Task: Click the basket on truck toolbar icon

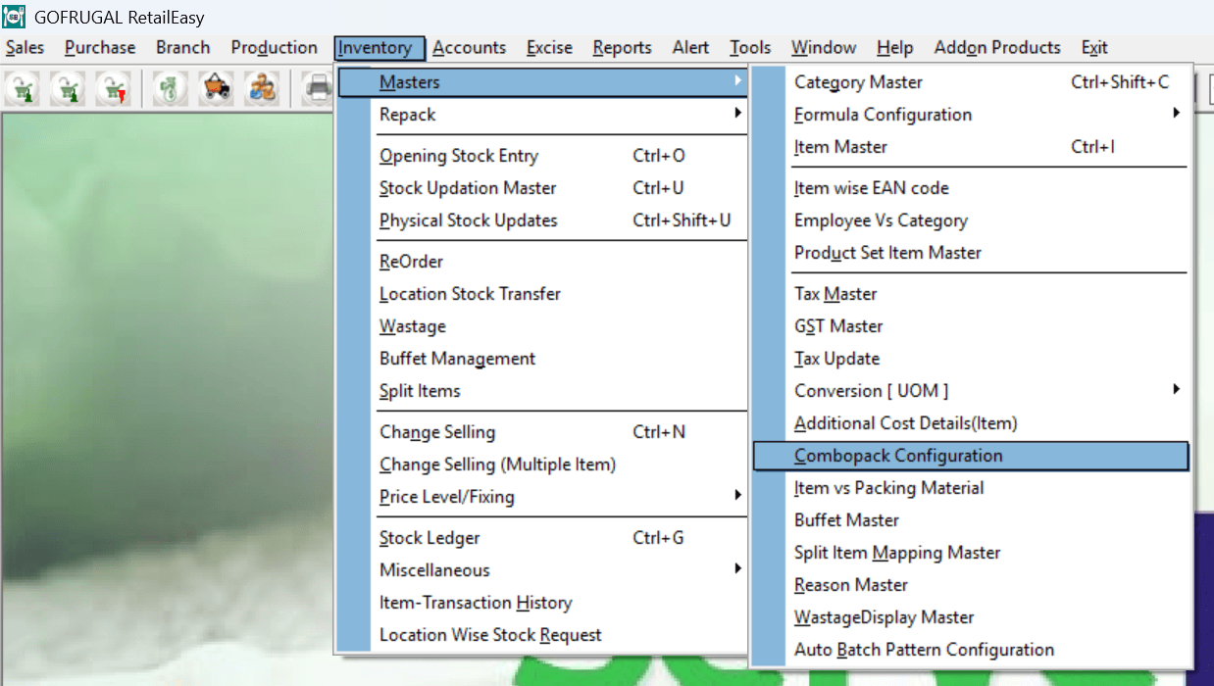Action: coord(216,88)
